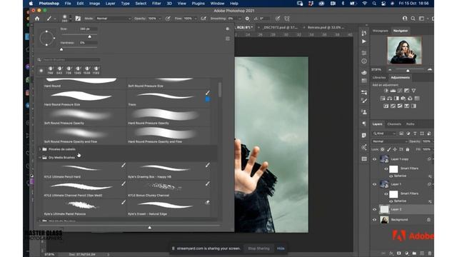
Task: Open the layer blend mode Normal dropdown
Action: click(390, 141)
